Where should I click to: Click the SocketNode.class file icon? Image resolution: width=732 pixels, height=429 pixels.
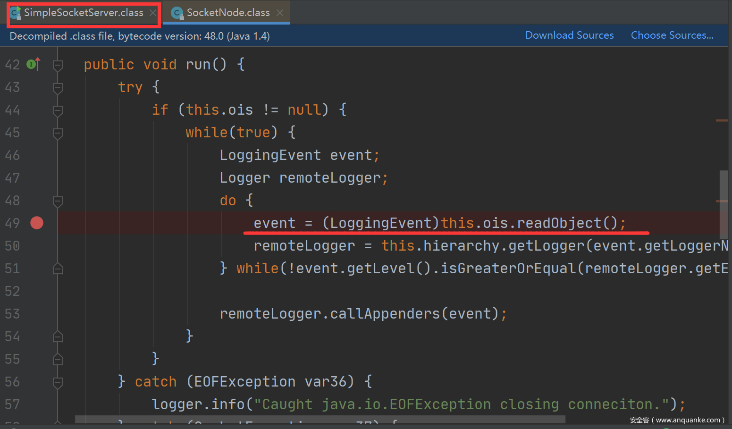[x=177, y=13]
